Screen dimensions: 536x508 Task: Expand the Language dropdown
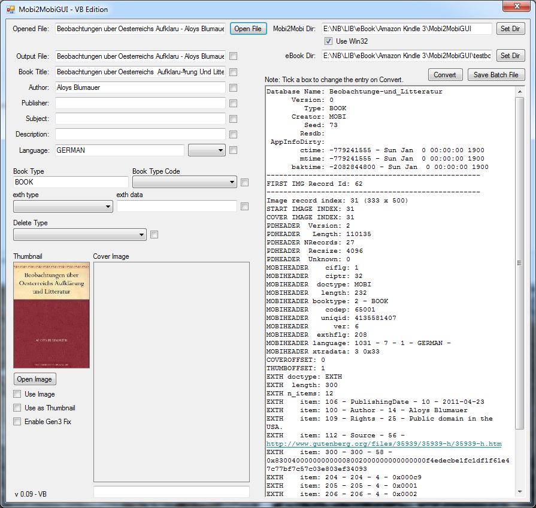click(x=207, y=150)
